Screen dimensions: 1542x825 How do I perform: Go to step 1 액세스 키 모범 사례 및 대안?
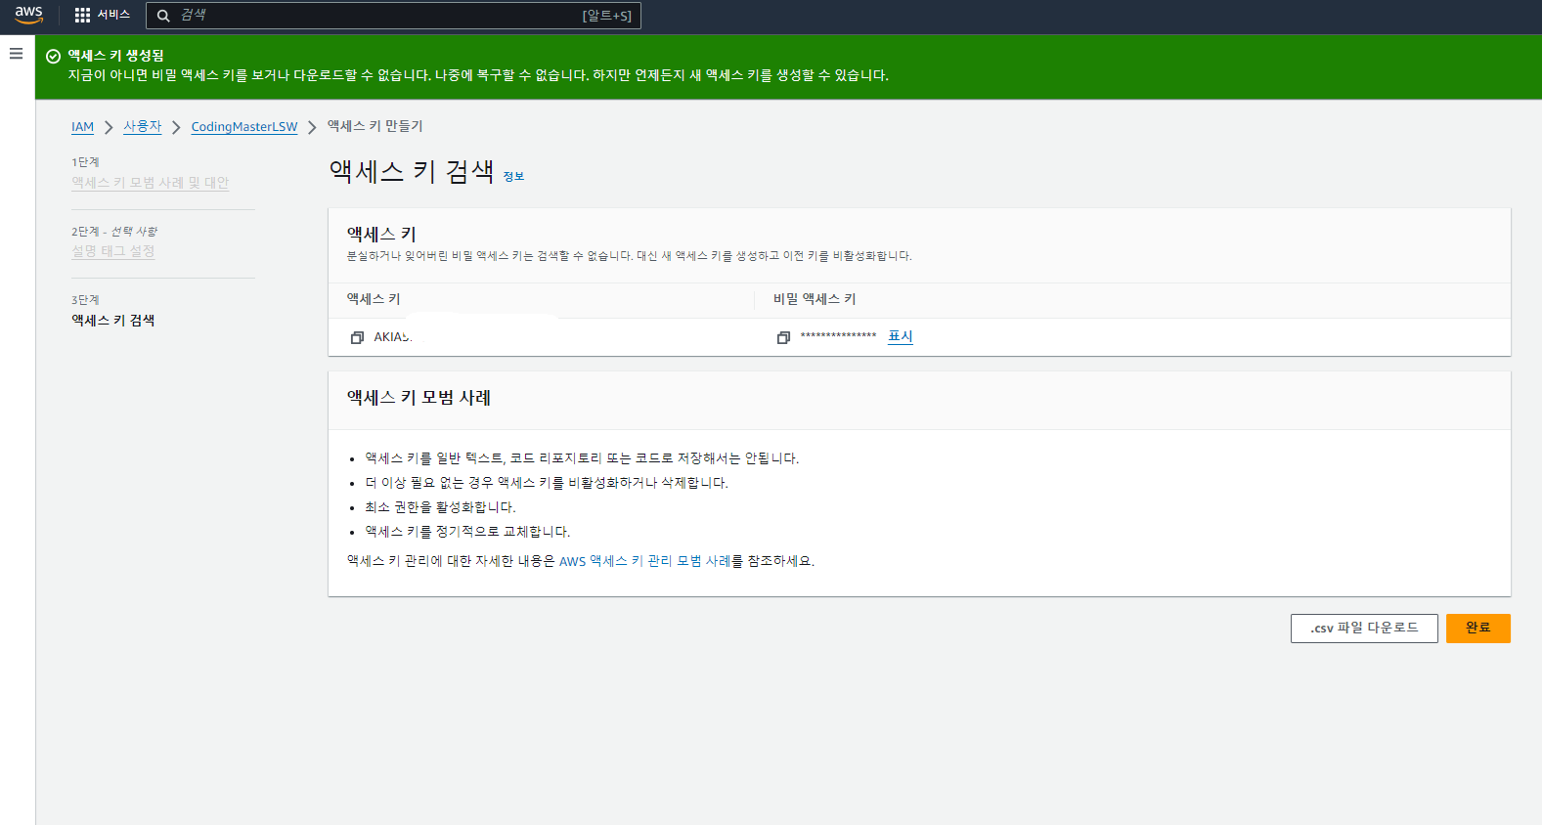(150, 183)
